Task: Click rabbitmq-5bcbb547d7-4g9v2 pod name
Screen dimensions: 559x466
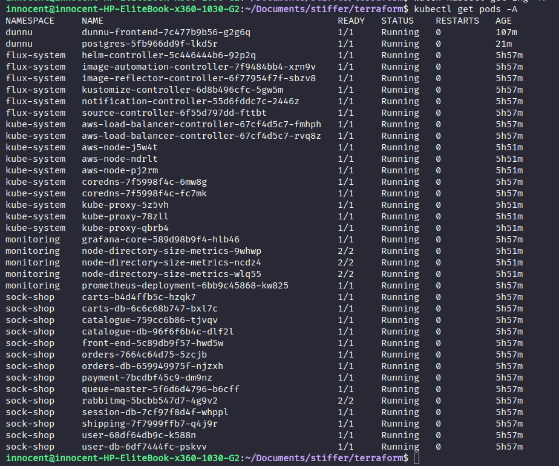Action: [150, 401]
